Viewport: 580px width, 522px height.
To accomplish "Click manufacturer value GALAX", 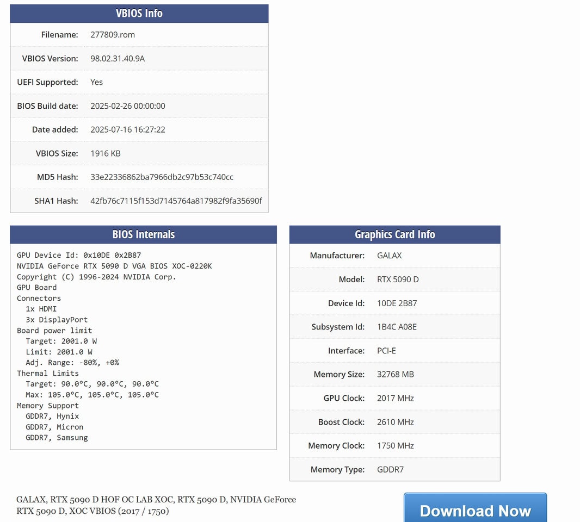I will click(x=389, y=256).
